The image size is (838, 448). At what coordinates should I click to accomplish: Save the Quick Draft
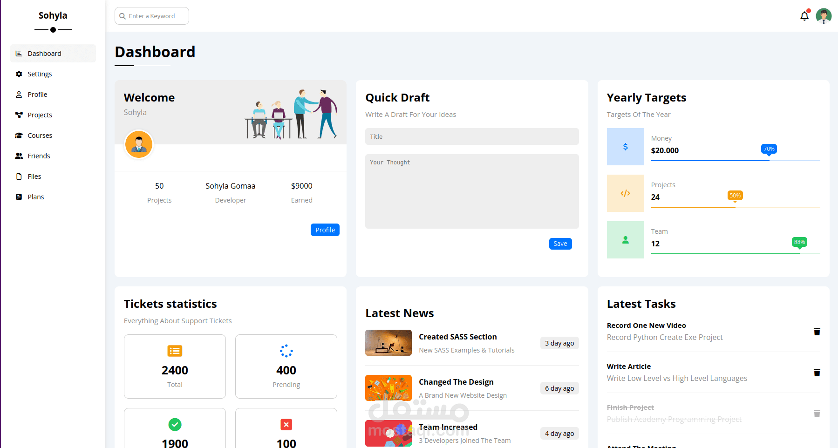coord(560,243)
